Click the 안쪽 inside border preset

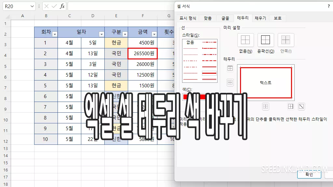(286, 40)
